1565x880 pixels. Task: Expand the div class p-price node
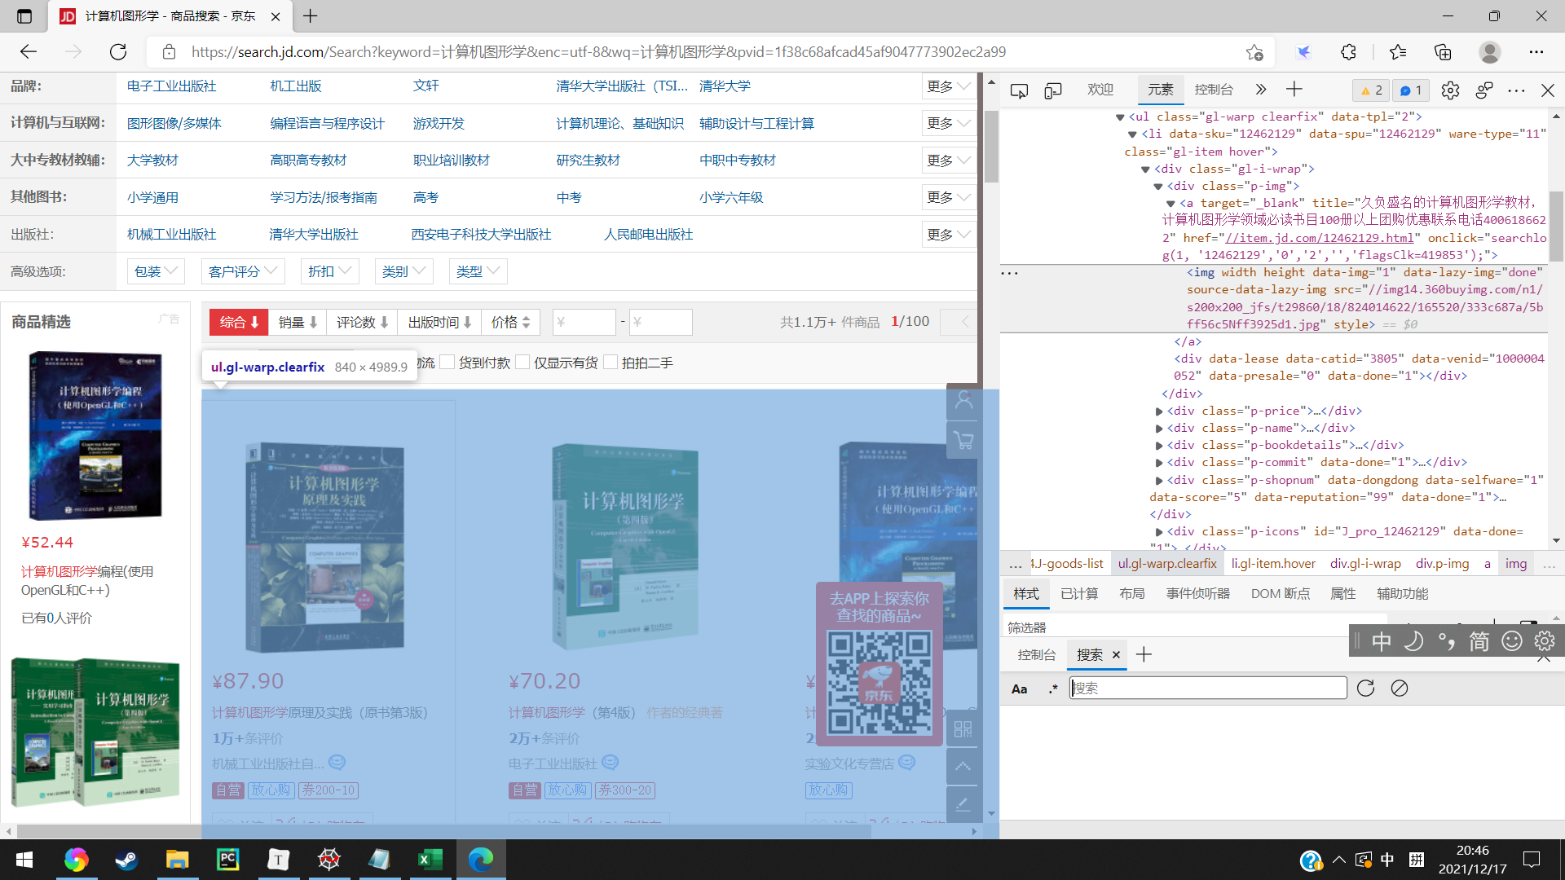1159,411
